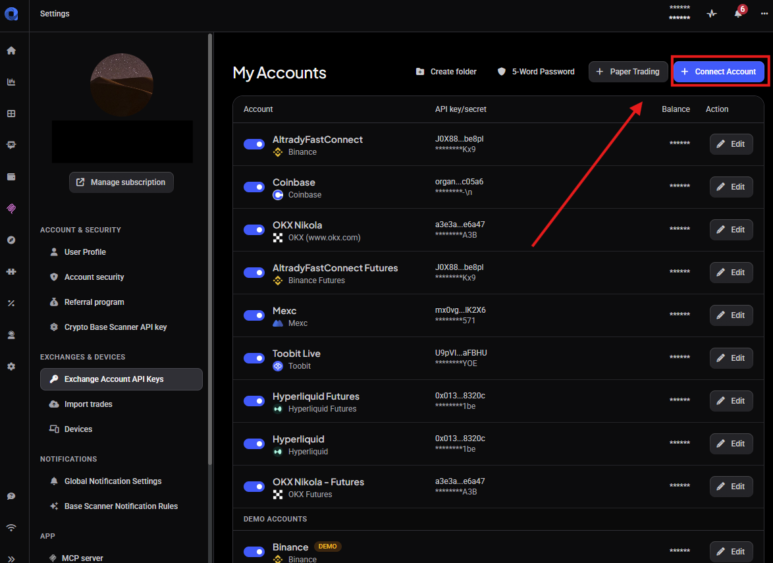Toggle the Coinbase account switch

click(x=254, y=187)
